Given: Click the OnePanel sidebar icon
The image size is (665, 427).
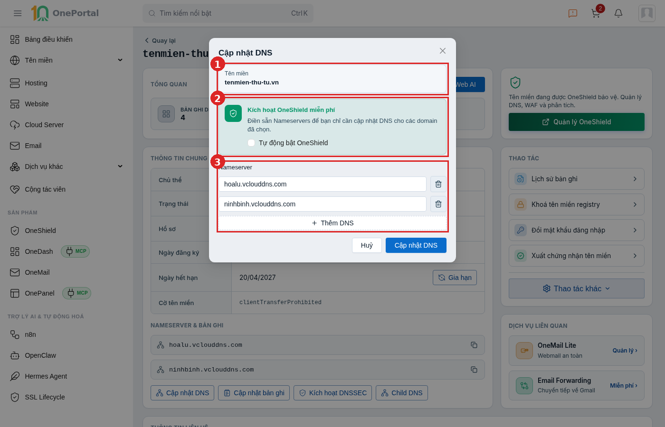Looking at the screenshot, I should [15, 293].
